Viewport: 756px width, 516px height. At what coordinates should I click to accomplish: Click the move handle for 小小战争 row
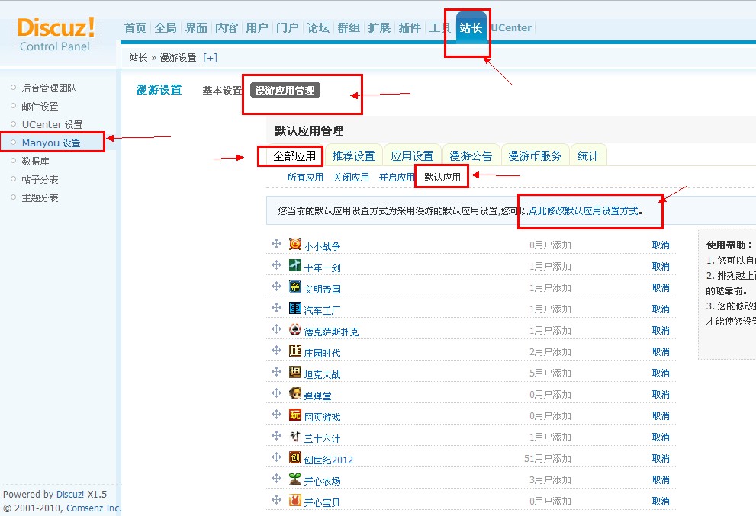(276, 244)
